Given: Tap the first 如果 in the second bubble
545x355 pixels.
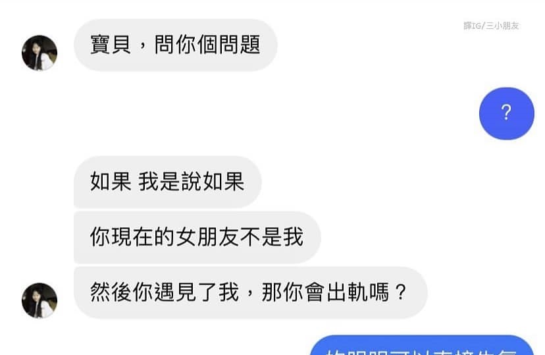Looking at the screenshot, I should pos(111,182).
